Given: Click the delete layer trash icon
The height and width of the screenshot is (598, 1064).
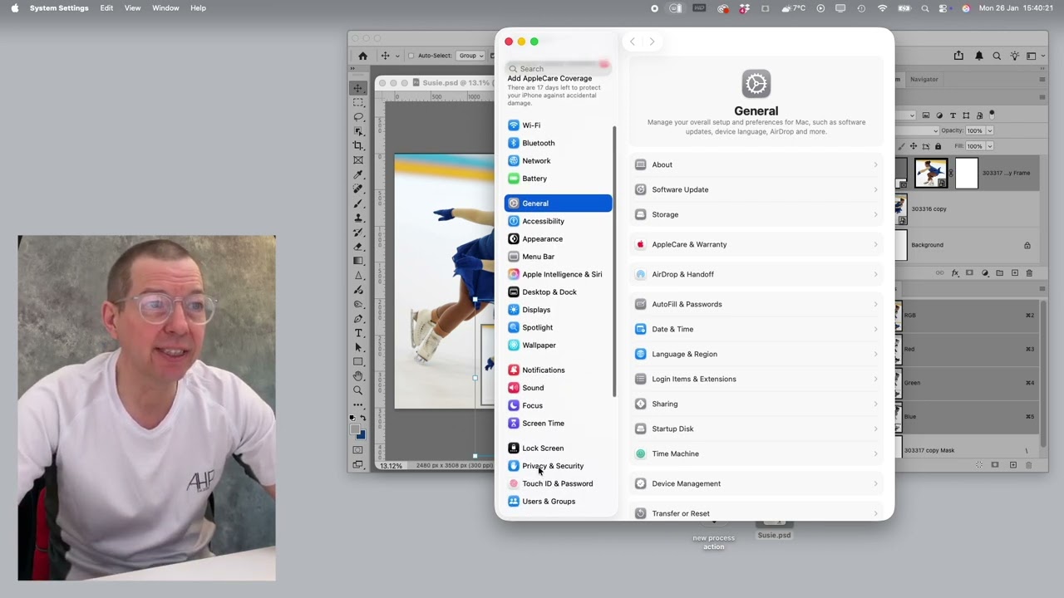Looking at the screenshot, I should pyautogui.click(x=1029, y=273).
